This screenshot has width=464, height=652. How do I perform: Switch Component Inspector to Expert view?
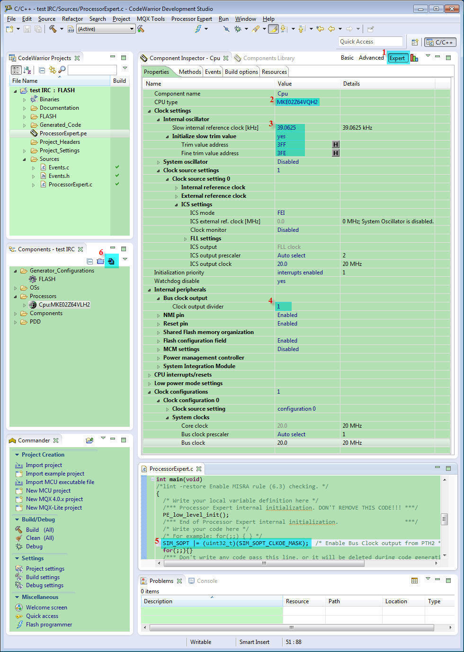397,58
